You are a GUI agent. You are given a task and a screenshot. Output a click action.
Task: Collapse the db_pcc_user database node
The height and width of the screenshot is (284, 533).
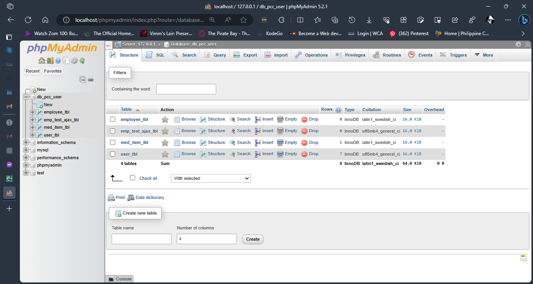[x=26, y=97]
